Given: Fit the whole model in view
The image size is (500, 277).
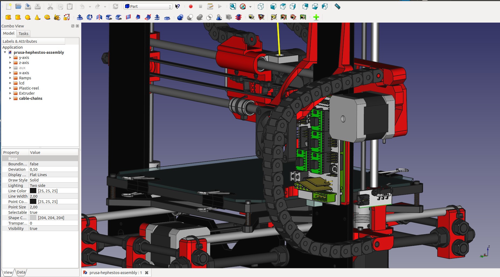Looking at the screenshot, I should (x=233, y=6).
